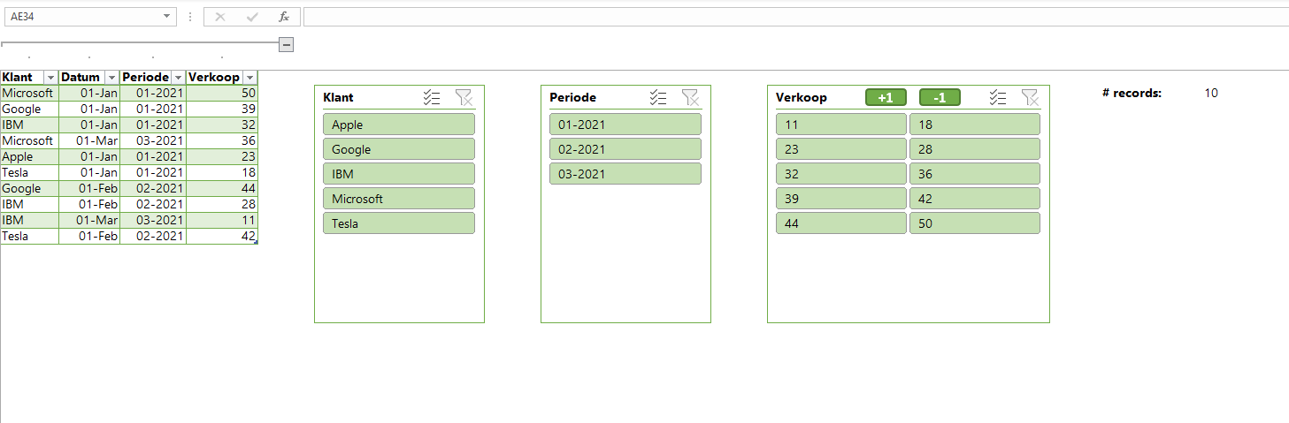The image size is (1289, 423).
Task: Expand the Name Box dropdown arrow
Action: coord(167,17)
